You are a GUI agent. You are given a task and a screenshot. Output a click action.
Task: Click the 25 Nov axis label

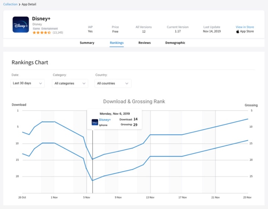(x=247, y=197)
